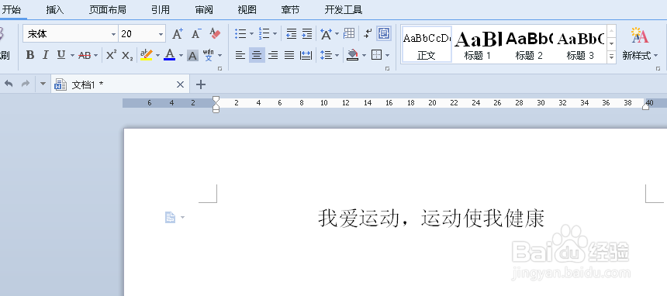The height and width of the screenshot is (296, 667).
Task: Apply paragraph shading fill bucket
Action: click(353, 55)
